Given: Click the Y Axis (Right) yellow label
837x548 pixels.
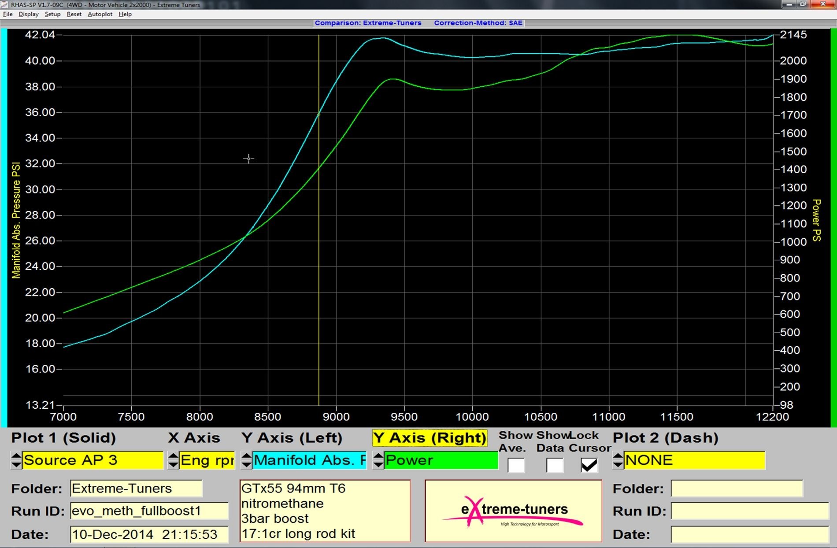Looking at the screenshot, I should 430,438.
